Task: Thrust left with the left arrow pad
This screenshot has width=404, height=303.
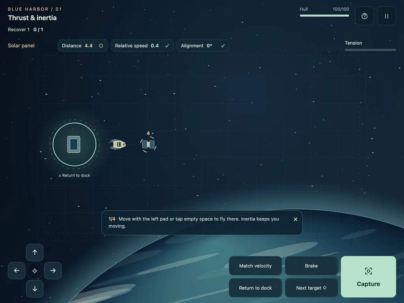Action: [17, 271]
